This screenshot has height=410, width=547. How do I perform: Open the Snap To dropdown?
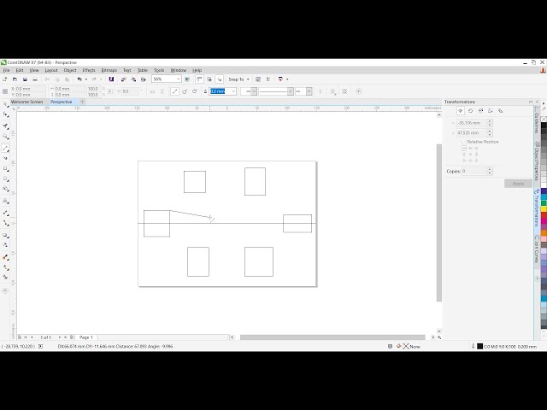click(239, 79)
